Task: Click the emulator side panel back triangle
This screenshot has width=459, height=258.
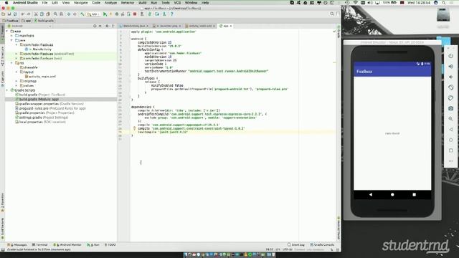Action: coord(451,130)
